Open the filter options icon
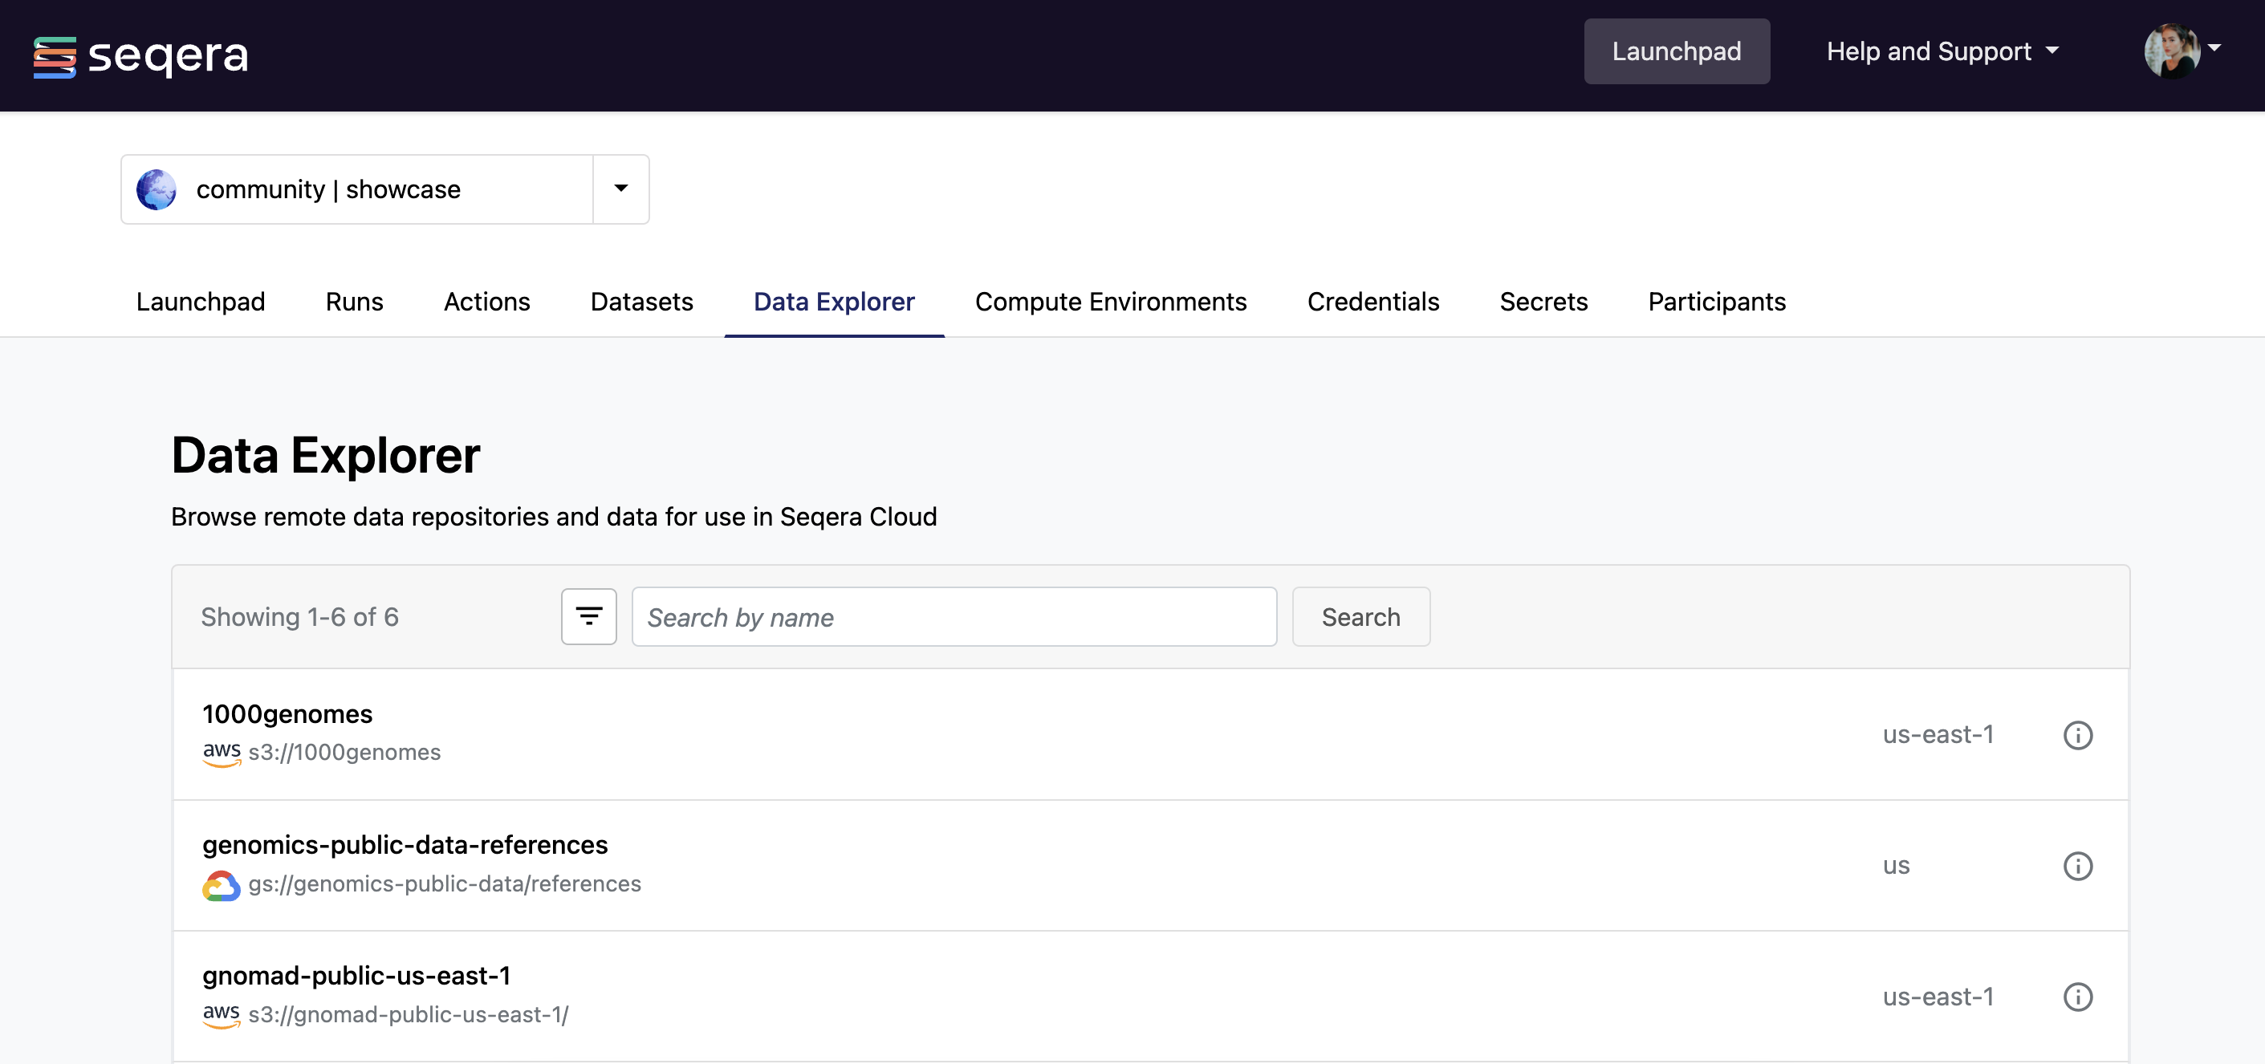This screenshot has height=1064, width=2265. coord(588,616)
